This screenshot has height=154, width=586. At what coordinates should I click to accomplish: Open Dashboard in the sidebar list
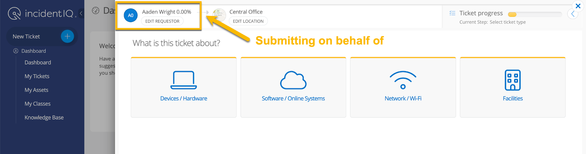[x=38, y=62]
